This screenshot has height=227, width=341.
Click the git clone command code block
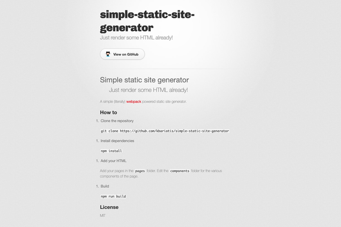165,131
